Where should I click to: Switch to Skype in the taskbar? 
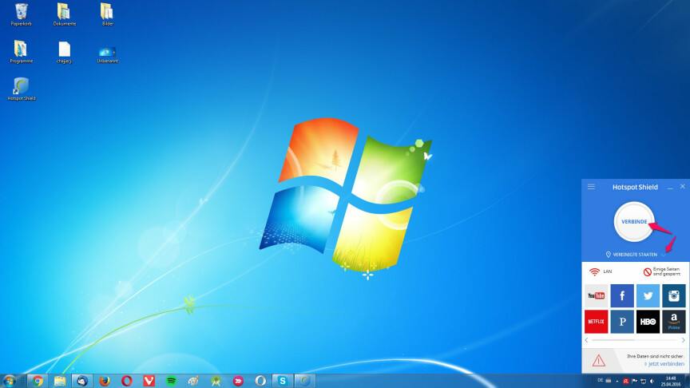point(283,381)
